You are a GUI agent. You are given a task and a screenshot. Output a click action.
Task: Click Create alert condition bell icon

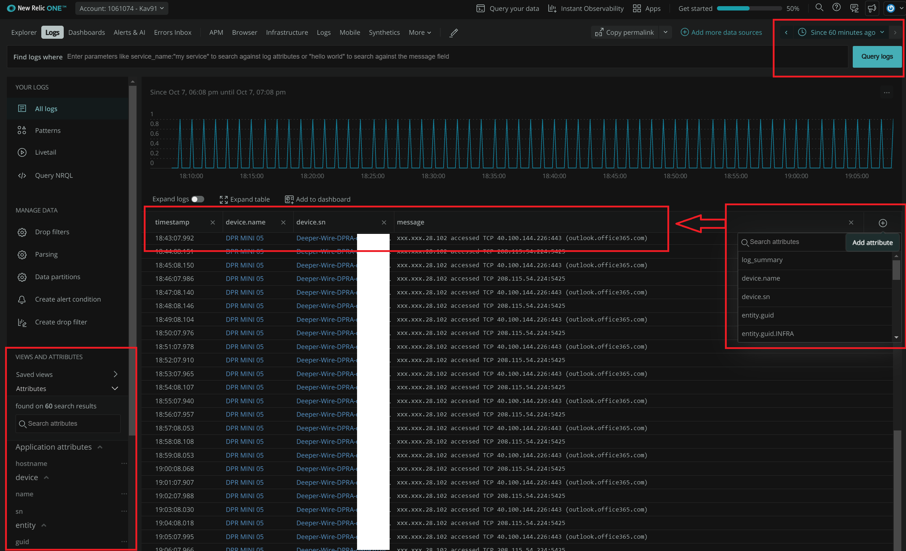(x=22, y=300)
